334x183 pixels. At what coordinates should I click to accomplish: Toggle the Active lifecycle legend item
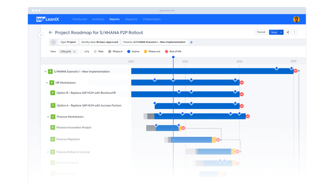(133, 51)
